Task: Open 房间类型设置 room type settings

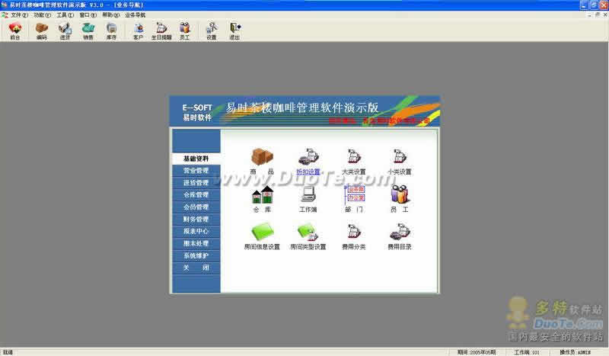Action: click(308, 233)
